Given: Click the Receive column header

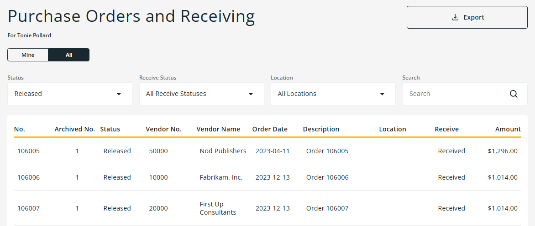Looking at the screenshot, I should [446, 129].
